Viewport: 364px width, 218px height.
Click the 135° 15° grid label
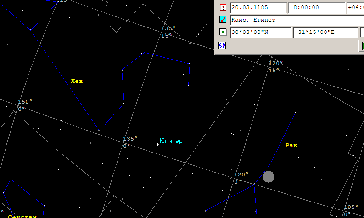pyautogui.click(x=168, y=32)
